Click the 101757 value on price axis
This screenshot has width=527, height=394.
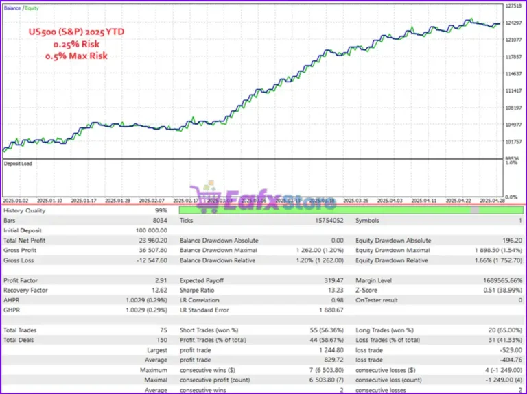tap(513, 142)
